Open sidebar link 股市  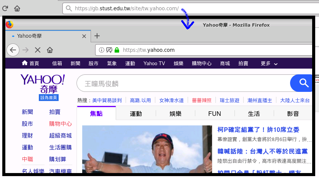click(27, 123)
